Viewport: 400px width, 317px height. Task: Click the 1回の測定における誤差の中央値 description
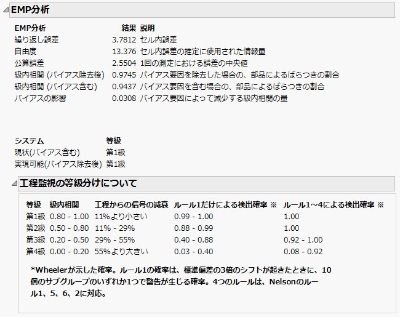pos(194,63)
